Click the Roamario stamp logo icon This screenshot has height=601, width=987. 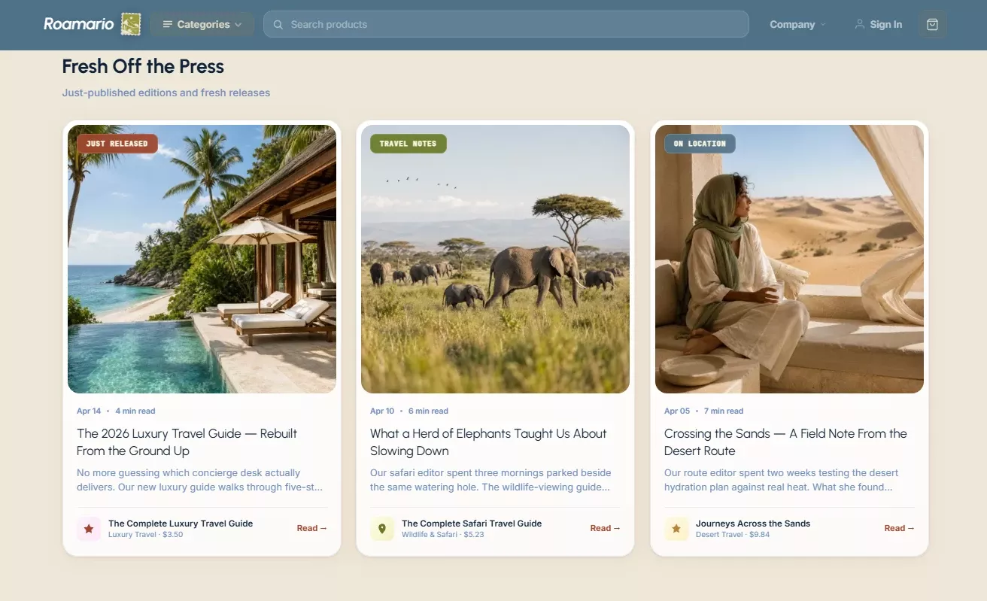(131, 24)
